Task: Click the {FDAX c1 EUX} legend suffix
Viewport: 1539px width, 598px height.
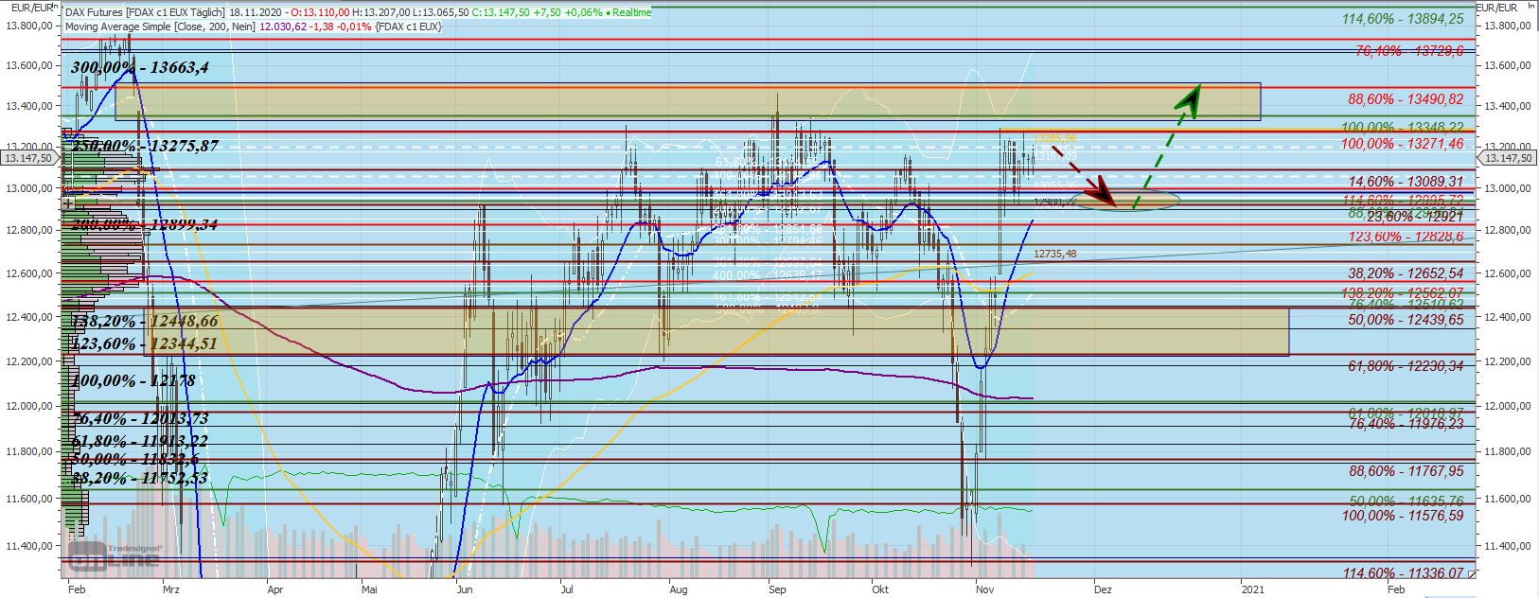Action: tap(408, 26)
